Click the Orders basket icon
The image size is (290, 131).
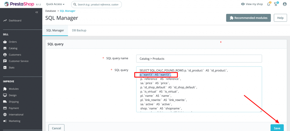coord(5,42)
